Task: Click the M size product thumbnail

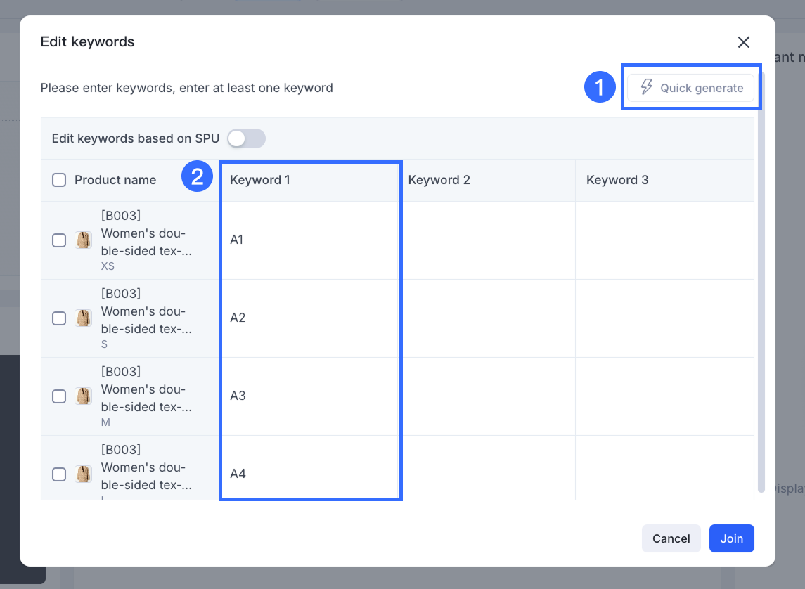Action: tap(84, 396)
